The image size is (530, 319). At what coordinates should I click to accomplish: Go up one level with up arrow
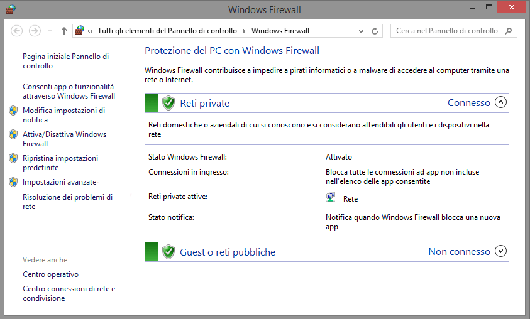64,31
